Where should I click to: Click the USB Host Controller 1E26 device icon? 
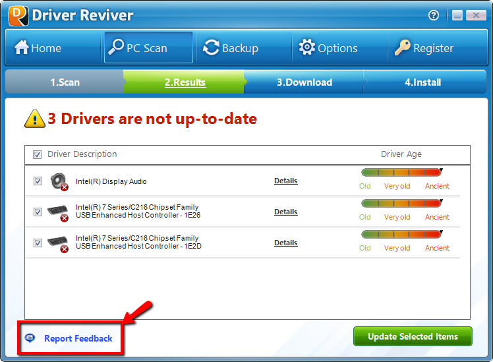59,212
